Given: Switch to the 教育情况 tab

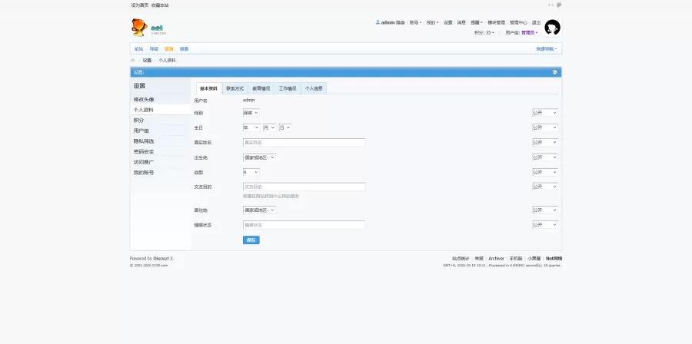Looking at the screenshot, I should click(261, 88).
